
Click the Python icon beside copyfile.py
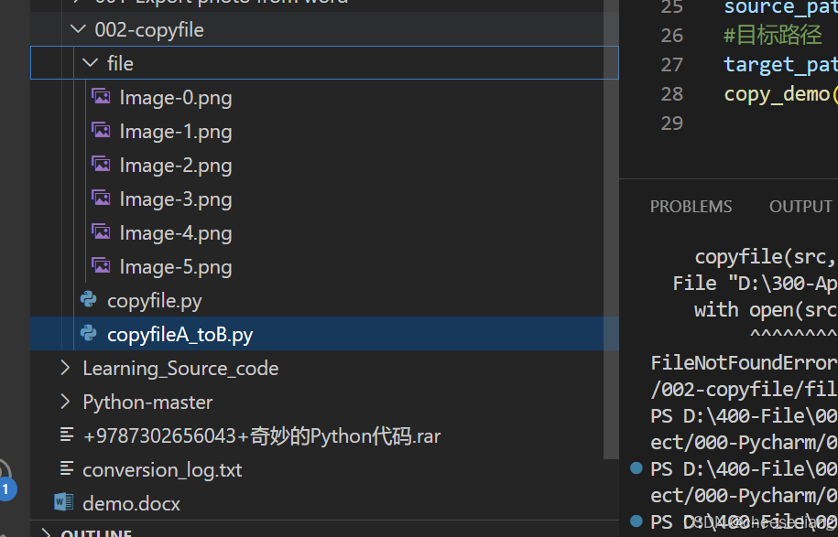pos(89,300)
